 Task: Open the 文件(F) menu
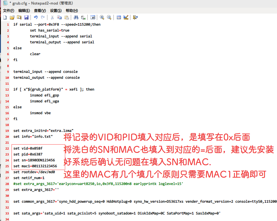click(9, 11)
